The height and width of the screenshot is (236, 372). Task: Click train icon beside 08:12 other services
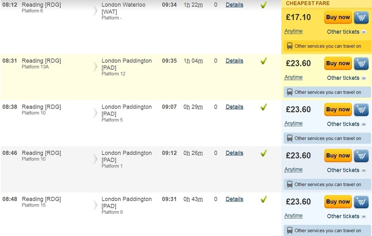pyautogui.click(x=289, y=46)
